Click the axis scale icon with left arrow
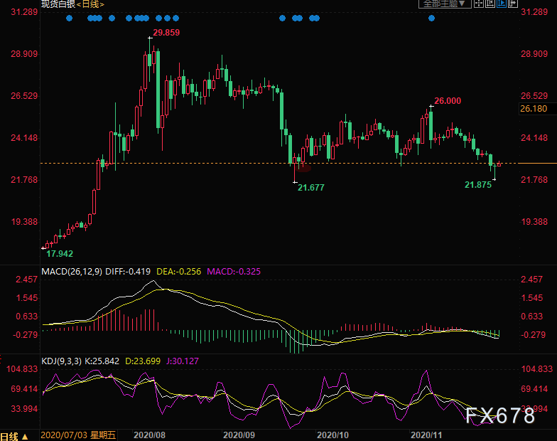This screenshot has width=557, height=441. (490, 3)
